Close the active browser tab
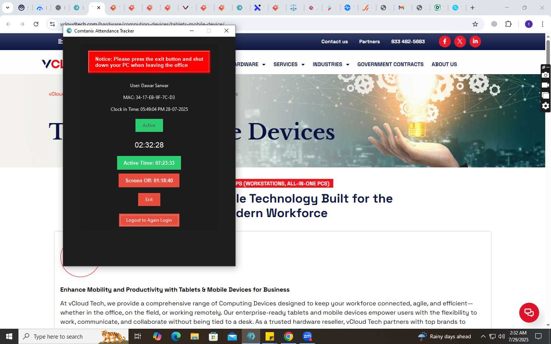Viewport: 551px width, 344px height. [99, 8]
